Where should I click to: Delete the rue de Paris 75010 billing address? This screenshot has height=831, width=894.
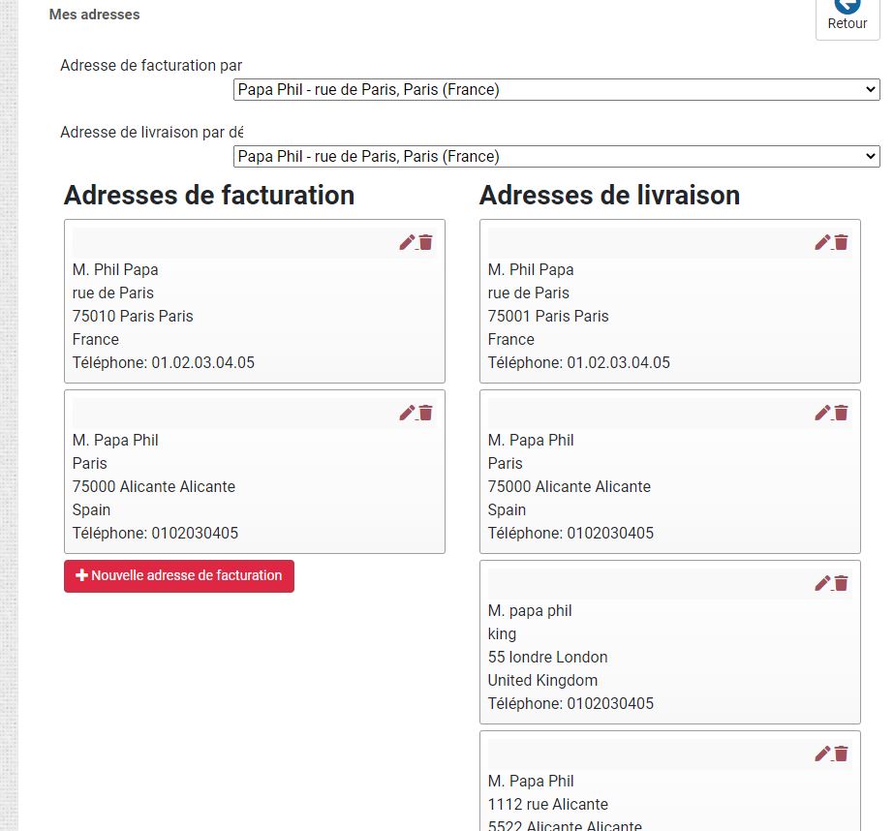coord(426,242)
